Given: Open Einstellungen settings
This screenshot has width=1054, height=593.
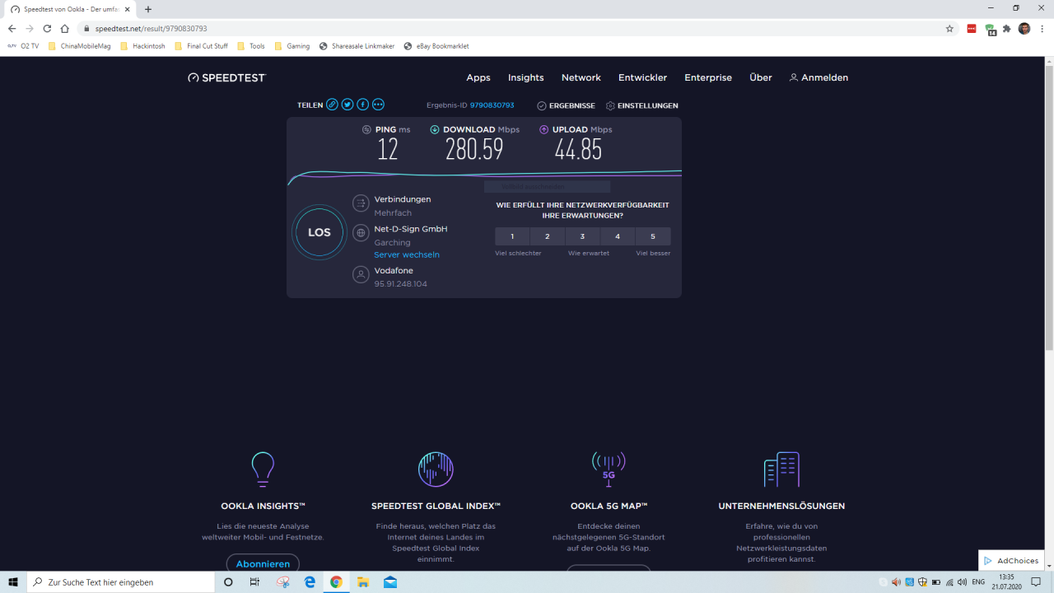Looking at the screenshot, I should point(642,105).
